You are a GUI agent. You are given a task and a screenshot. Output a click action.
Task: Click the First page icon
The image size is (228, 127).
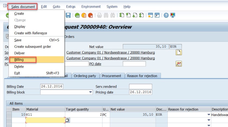click(x=122, y=15)
